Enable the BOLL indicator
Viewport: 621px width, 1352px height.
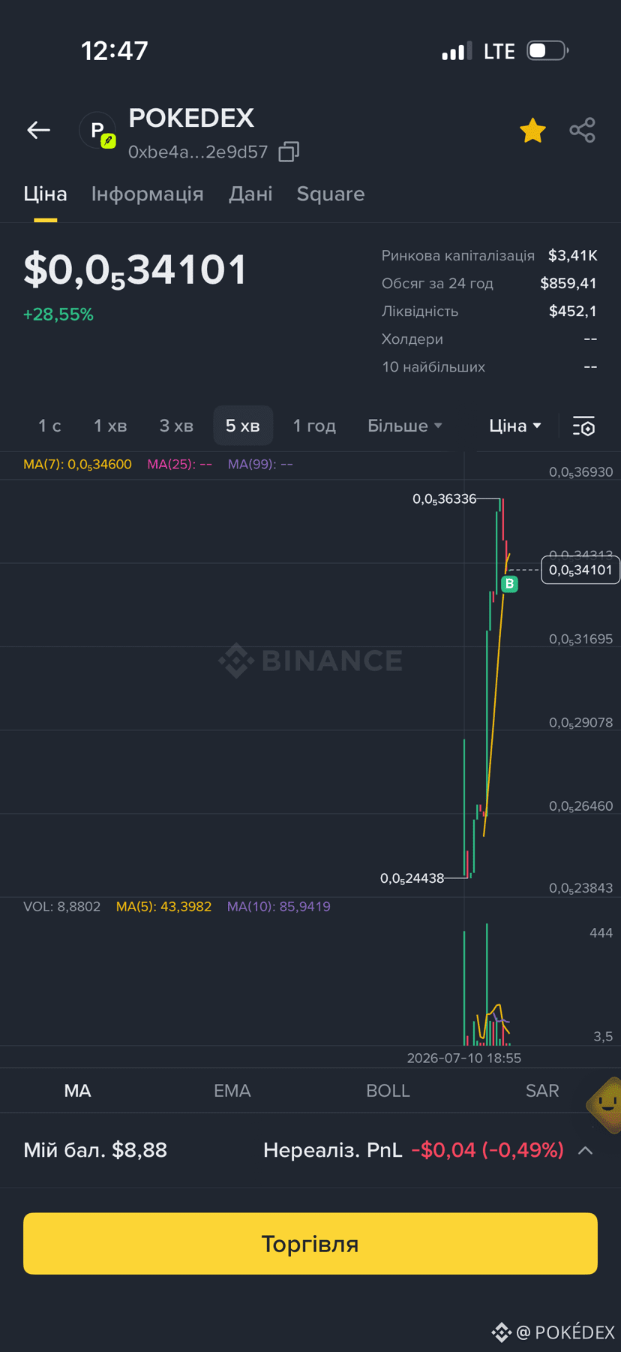(x=388, y=1091)
